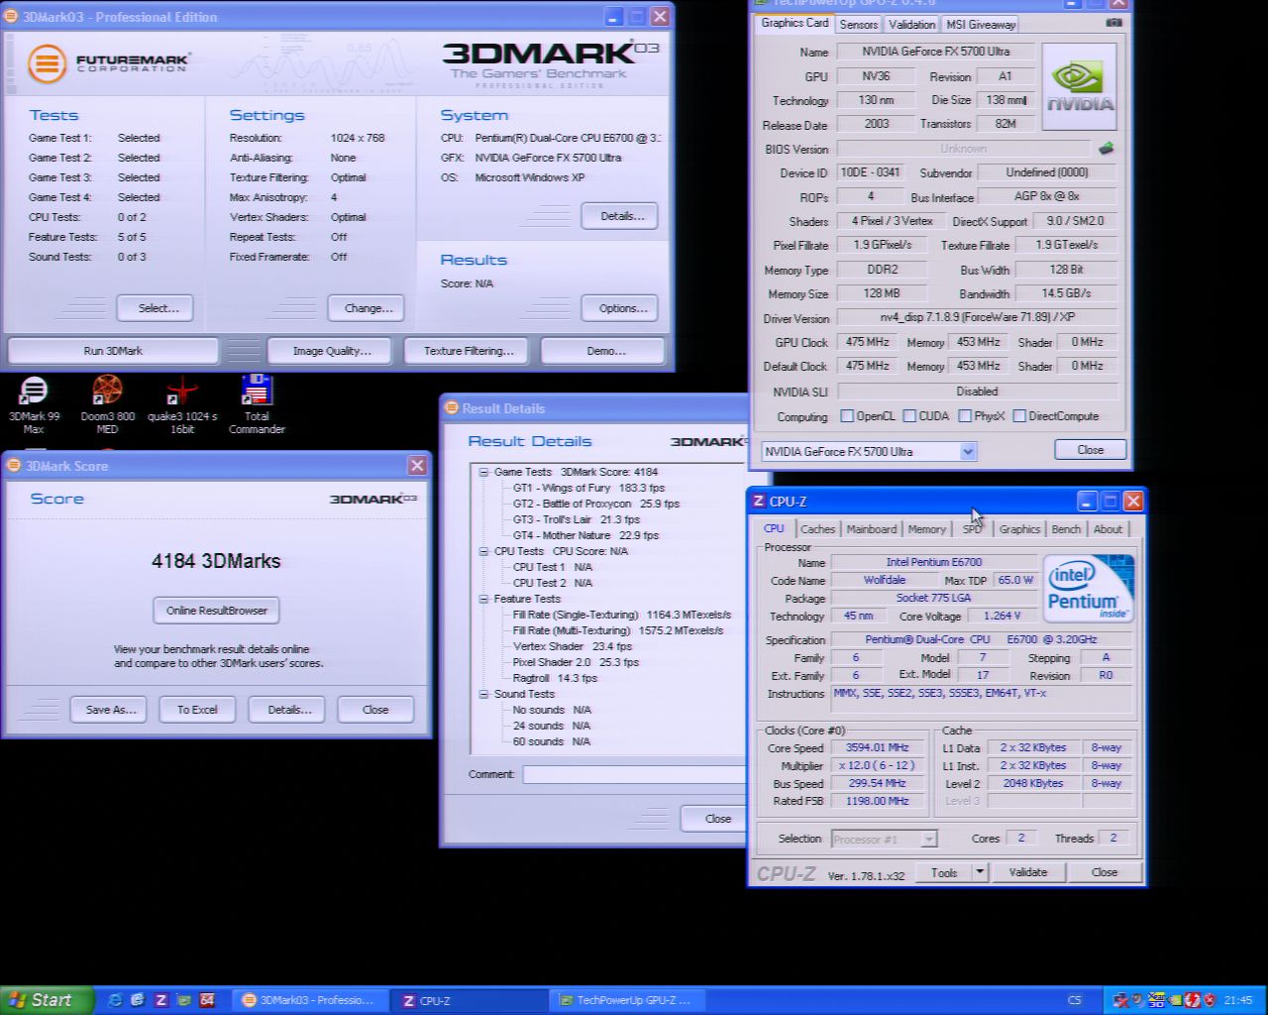Click Save As... in 3DMark Score window
The image size is (1268, 1015).
(x=110, y=710)
